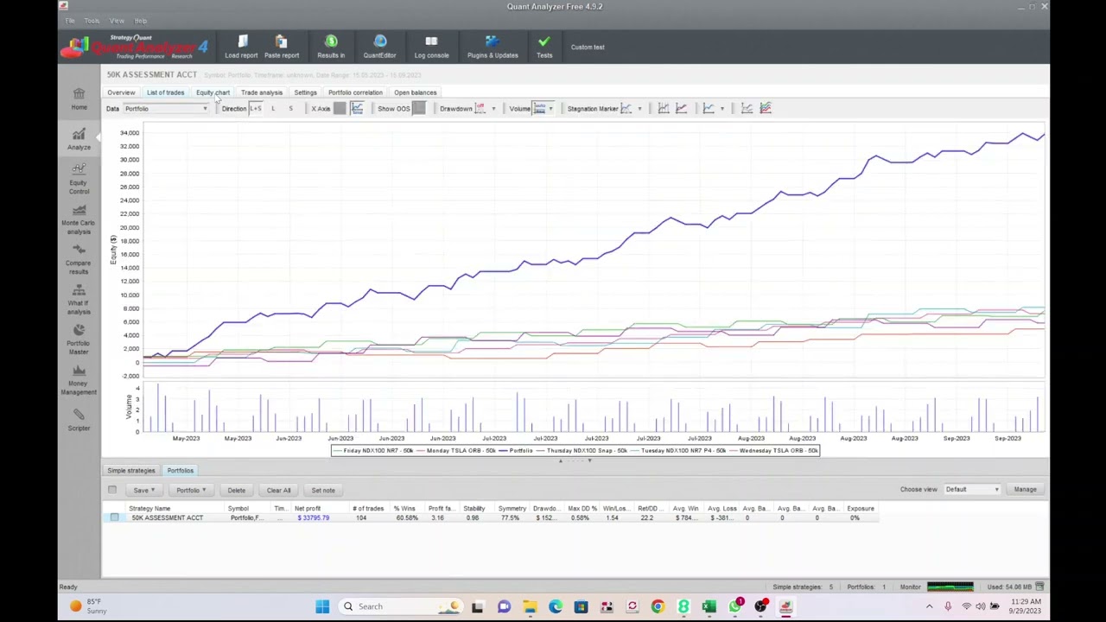Sort by the Net profit column header
Image resolution: width=1106 pixels, height=622 pixels.
pos(308,509)
